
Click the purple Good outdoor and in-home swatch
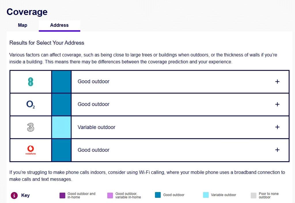coord(62,195)
